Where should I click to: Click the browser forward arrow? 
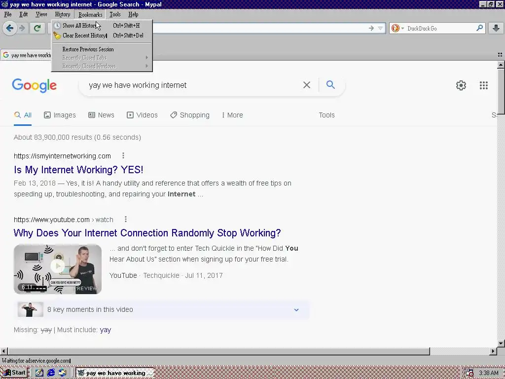pyautogui.click(x=22, y=28)
